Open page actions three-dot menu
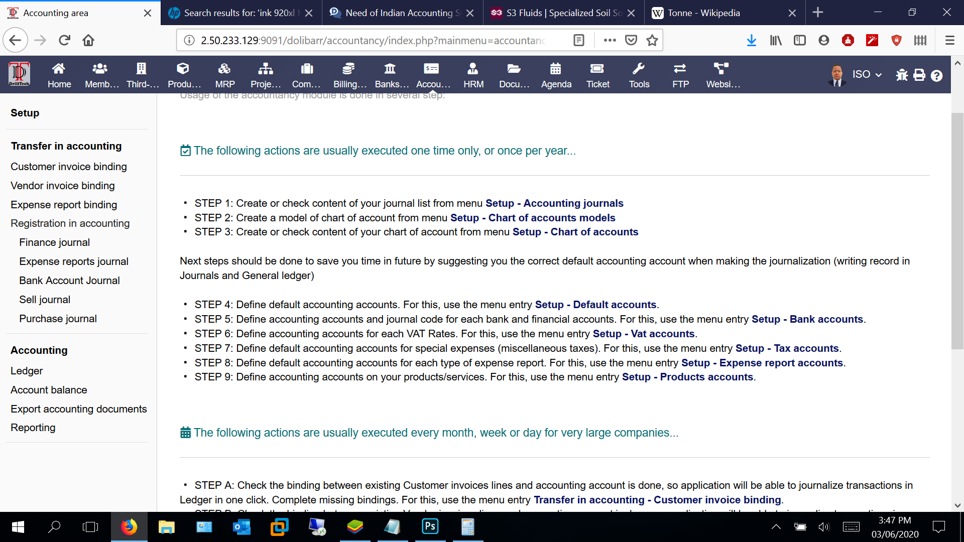The height and width of the screenshot is (542, 964). (x=610, y=40)
